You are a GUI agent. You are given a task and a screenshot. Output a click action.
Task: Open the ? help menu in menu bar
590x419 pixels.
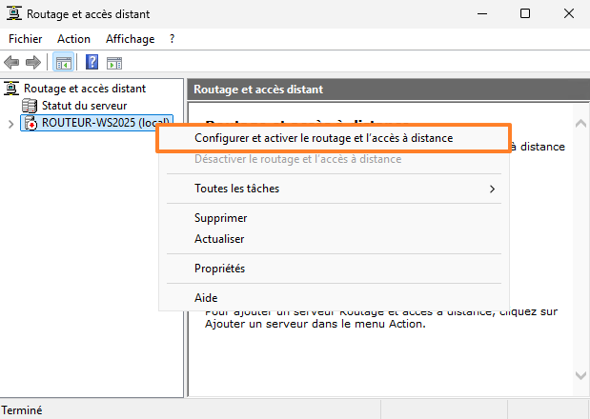tap(172, 39)
